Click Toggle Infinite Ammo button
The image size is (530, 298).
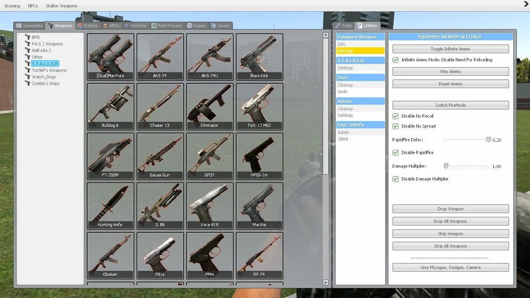(x=450, y=49)
